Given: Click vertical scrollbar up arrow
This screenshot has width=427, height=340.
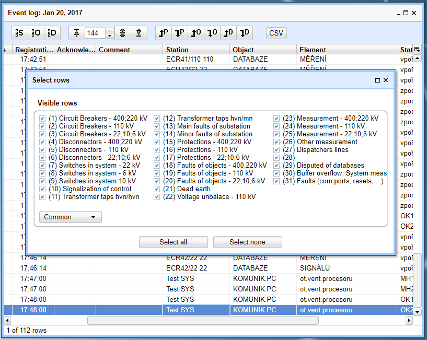Looking at the screenshot, I should 418,58.
